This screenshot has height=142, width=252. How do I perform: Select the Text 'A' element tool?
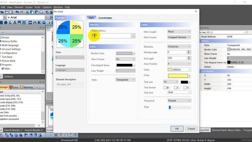click(x=15, y=22)
